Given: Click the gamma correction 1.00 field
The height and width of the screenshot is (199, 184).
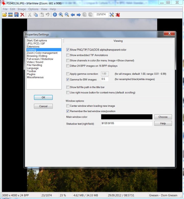Looking at the screenshot, I should click(x=105, y=74).
